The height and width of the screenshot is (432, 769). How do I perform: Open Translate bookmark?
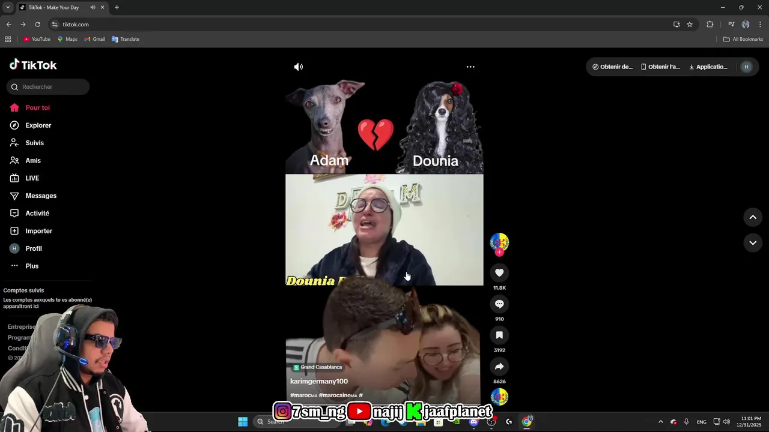(x=126, y=39)
